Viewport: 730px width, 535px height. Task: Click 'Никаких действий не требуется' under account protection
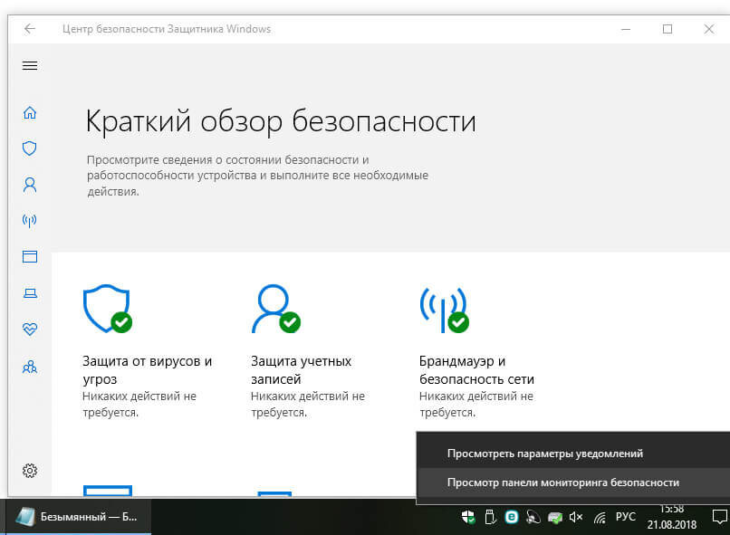point(308,405)
